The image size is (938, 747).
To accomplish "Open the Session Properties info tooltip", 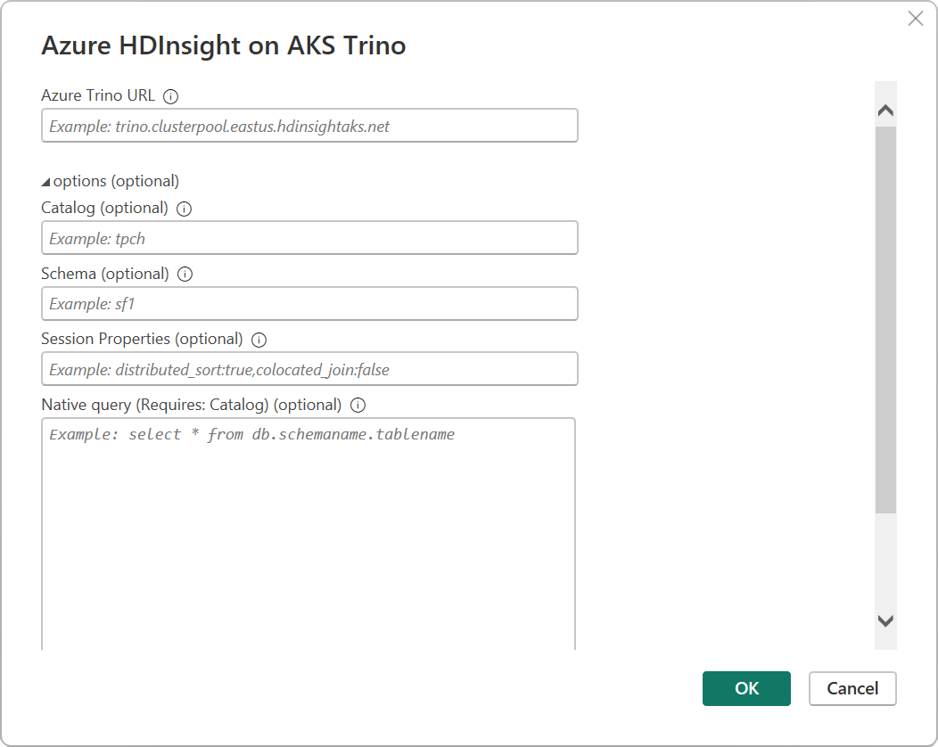I will click(259, 339).
